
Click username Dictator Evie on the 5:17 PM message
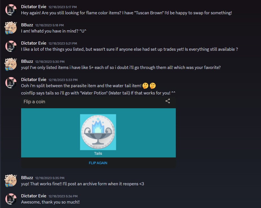34,7
